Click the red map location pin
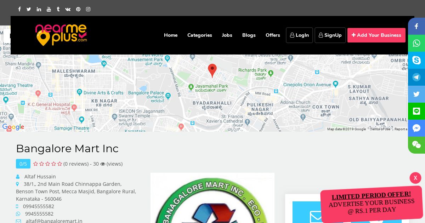 click(212, 70)
